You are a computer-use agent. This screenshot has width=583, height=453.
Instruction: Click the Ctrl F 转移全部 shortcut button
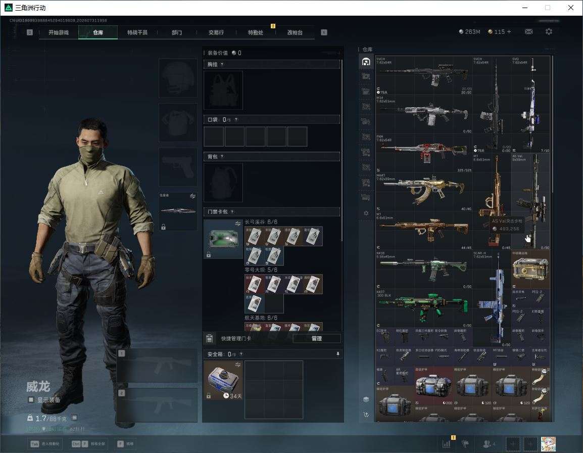click(x=88, y=444)
